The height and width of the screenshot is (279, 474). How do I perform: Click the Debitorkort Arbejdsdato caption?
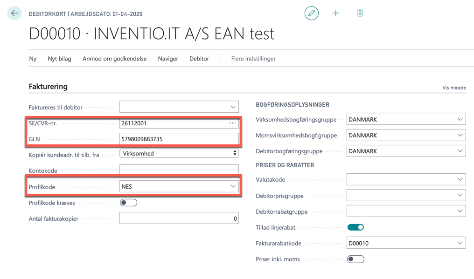pos(85,14)
